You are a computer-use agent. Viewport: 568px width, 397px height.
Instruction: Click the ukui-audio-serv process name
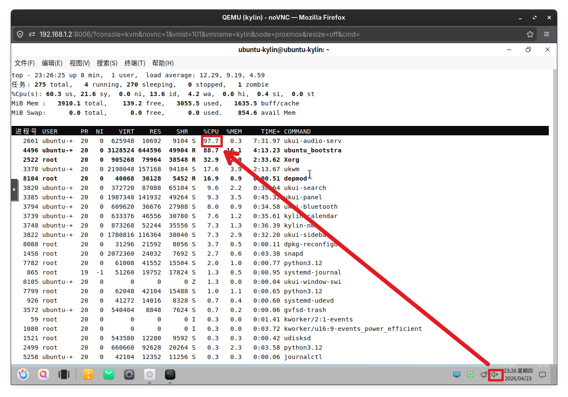tap(313, 141)
